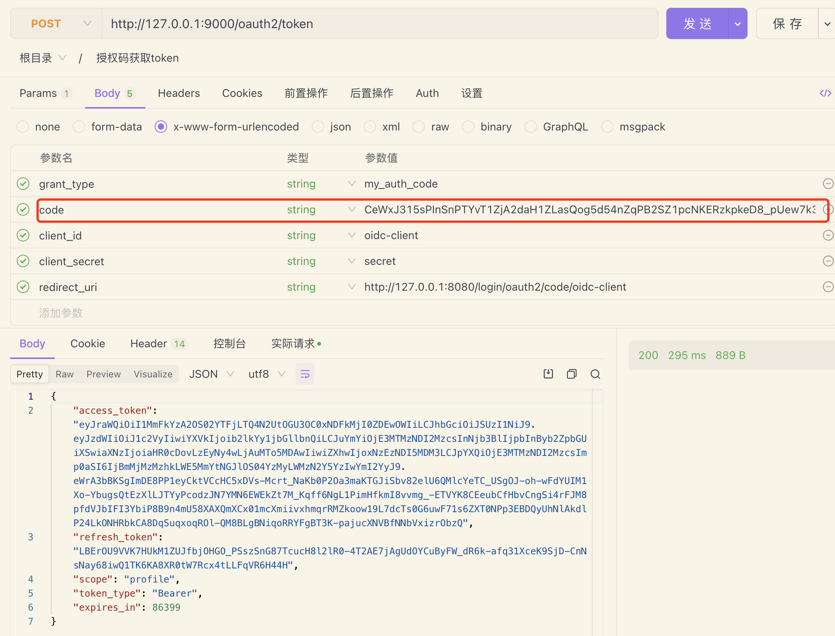Open the send button dropdown arrow
The width and height of the screenshot is (835, 636).
(x=738, y=23)
